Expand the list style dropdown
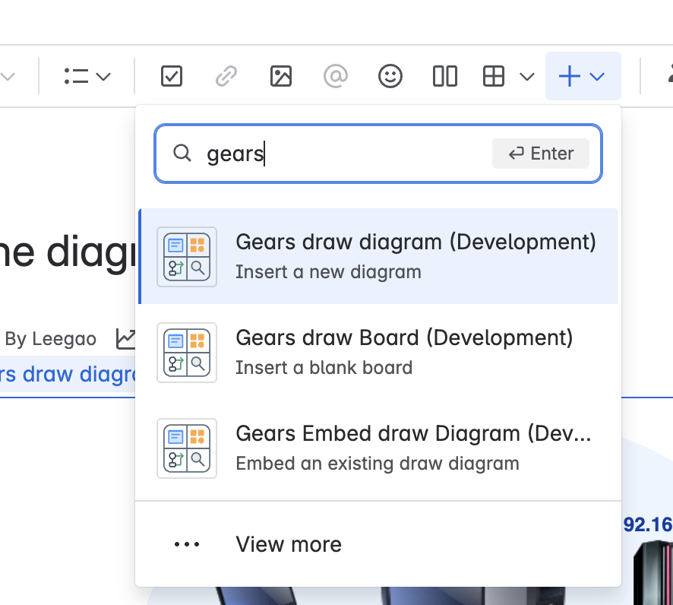 pos(103,77)
